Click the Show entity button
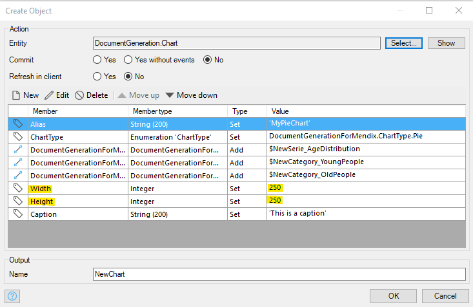This screenshot has height=307, width=473. [446, 43]
